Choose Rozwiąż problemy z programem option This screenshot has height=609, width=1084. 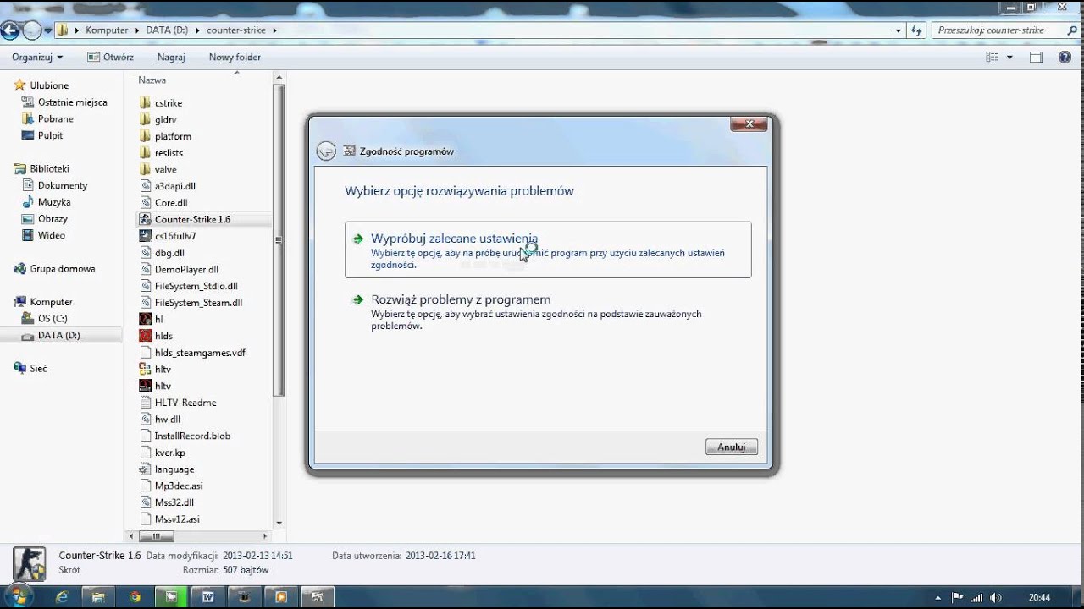click(548, 311)
